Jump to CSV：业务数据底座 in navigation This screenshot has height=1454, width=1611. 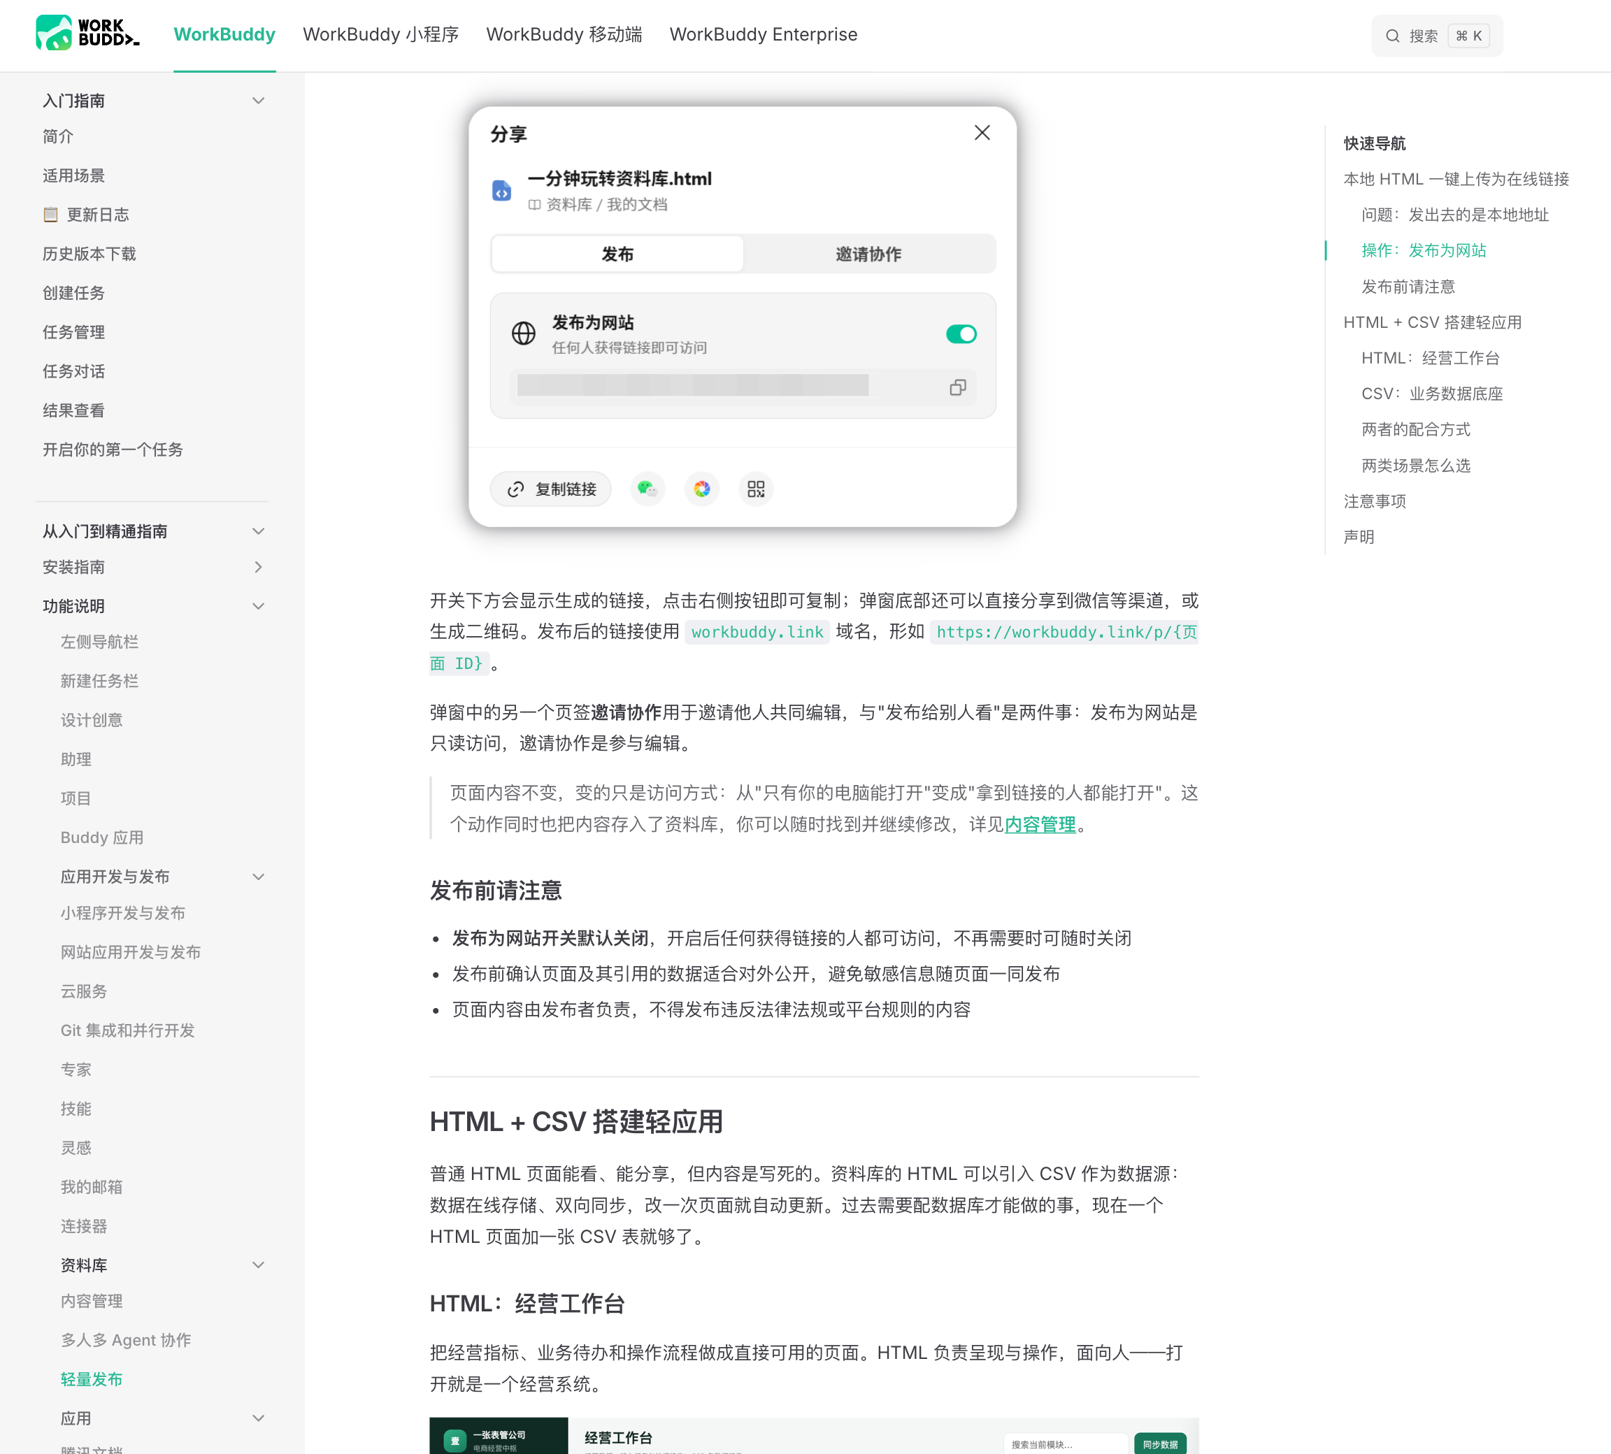pyautogui.click(x=1432, y=394)
